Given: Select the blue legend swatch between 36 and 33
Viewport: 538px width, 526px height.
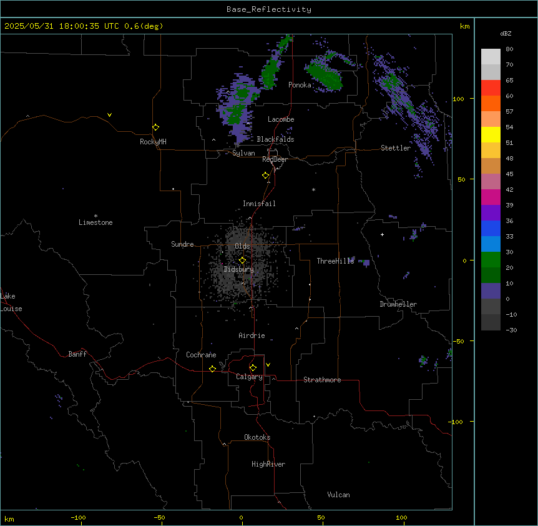Looking at the screenshot, I should coord(491,228).
